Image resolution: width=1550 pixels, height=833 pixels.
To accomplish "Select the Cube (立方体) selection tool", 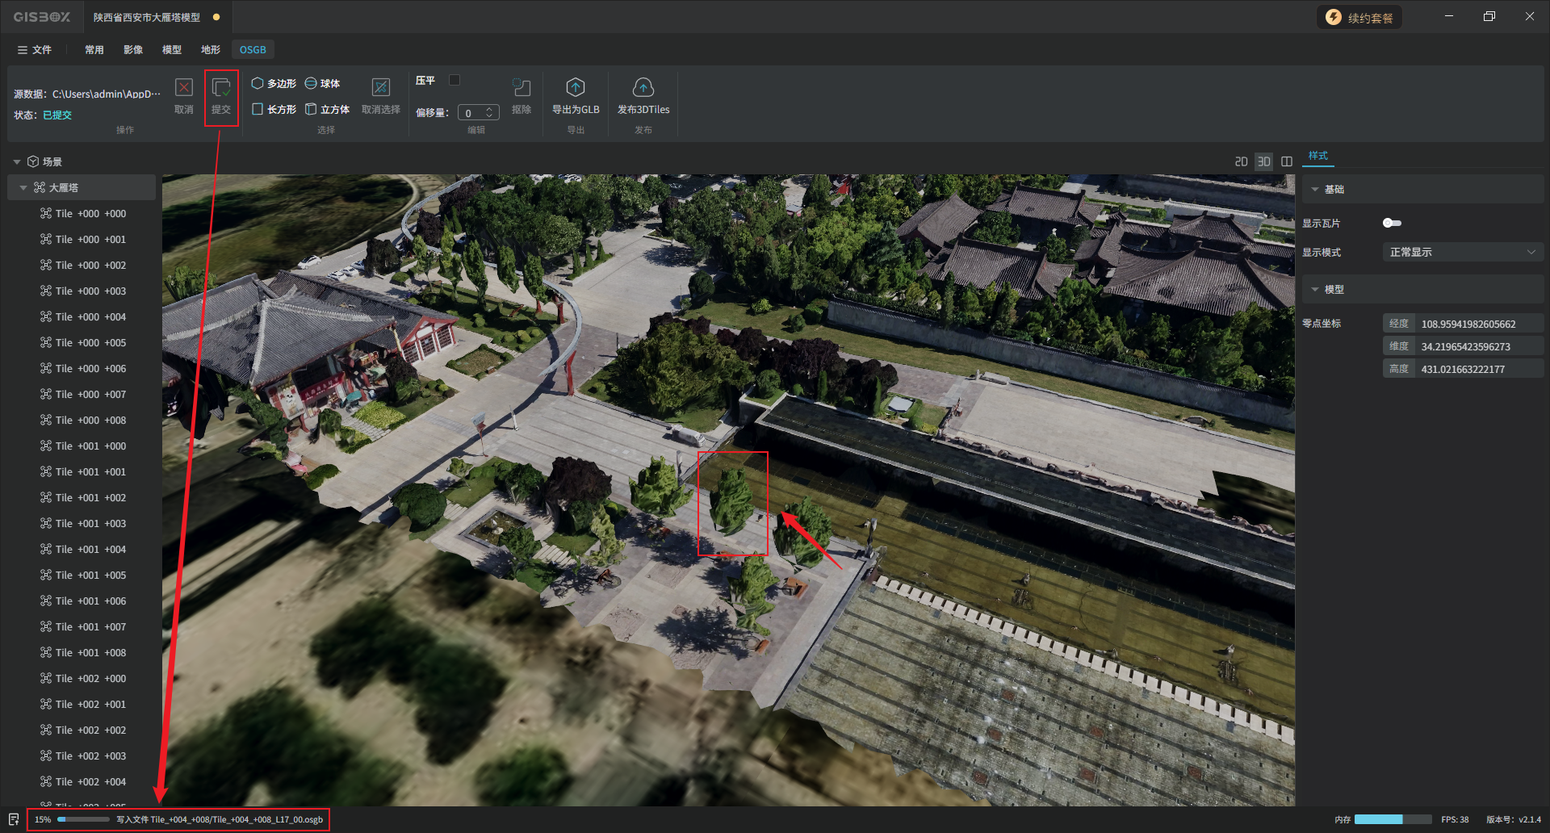I will click(x=327, y=110).
